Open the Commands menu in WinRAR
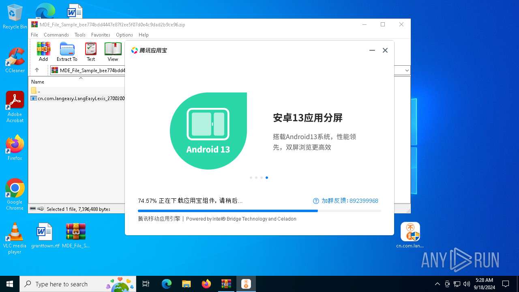This screenshot has height=292, width=519. point(56,35)
